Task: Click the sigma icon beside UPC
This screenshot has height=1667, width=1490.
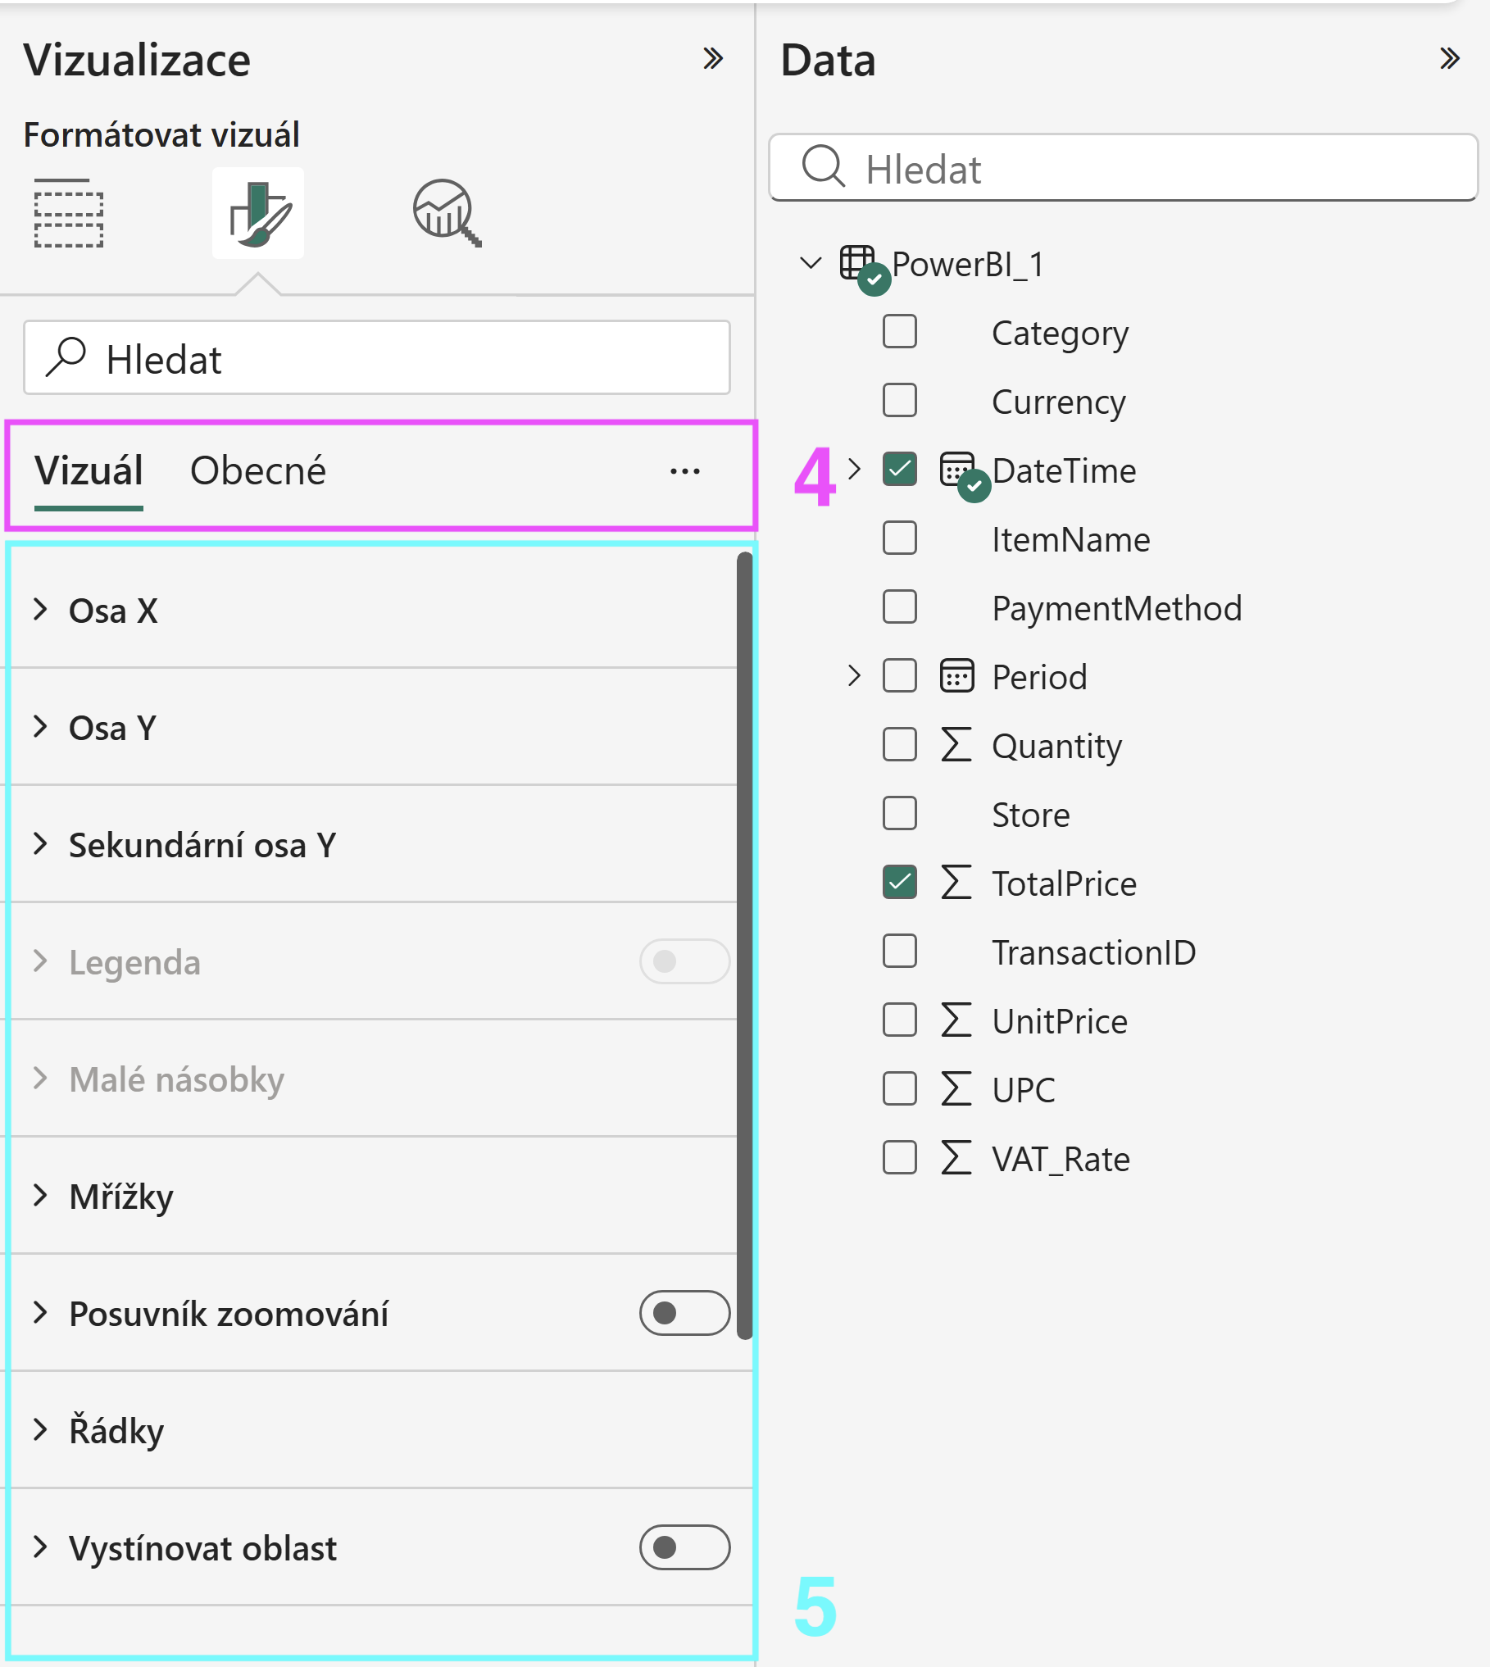Action: (x=956, y=1089)
